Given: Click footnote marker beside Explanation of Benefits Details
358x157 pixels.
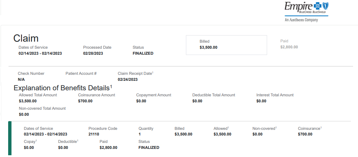Looking at the screenshot, I should 111,86.
